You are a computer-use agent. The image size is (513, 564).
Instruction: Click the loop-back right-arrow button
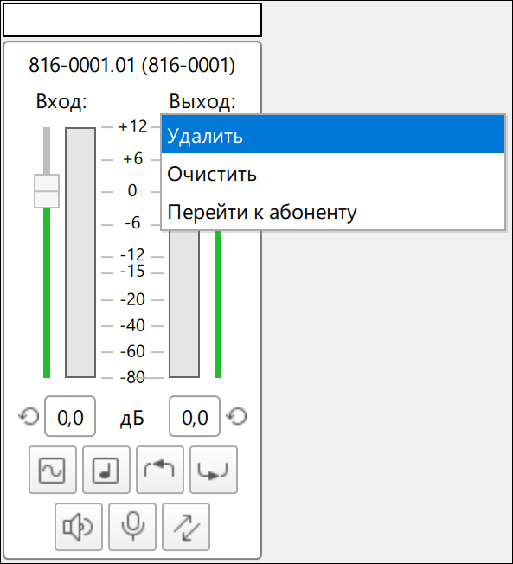click(x=214, y=470)
